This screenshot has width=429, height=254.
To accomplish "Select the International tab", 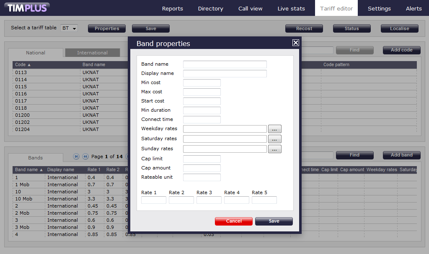I will [x=92, y=53].
